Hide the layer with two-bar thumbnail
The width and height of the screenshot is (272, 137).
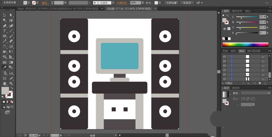point(224,79)
